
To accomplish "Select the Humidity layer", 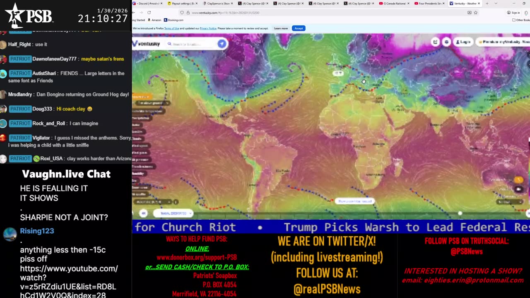I will [x=140, y=173].
